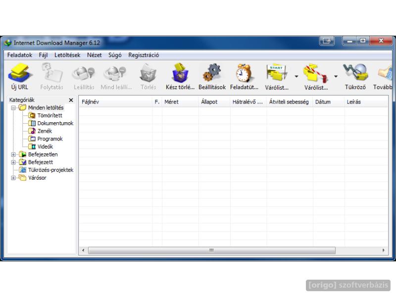Click the scrollbar right arrow
Image resolution: width=396 pixels, height=297 pixels.
[x=383, y=250]
